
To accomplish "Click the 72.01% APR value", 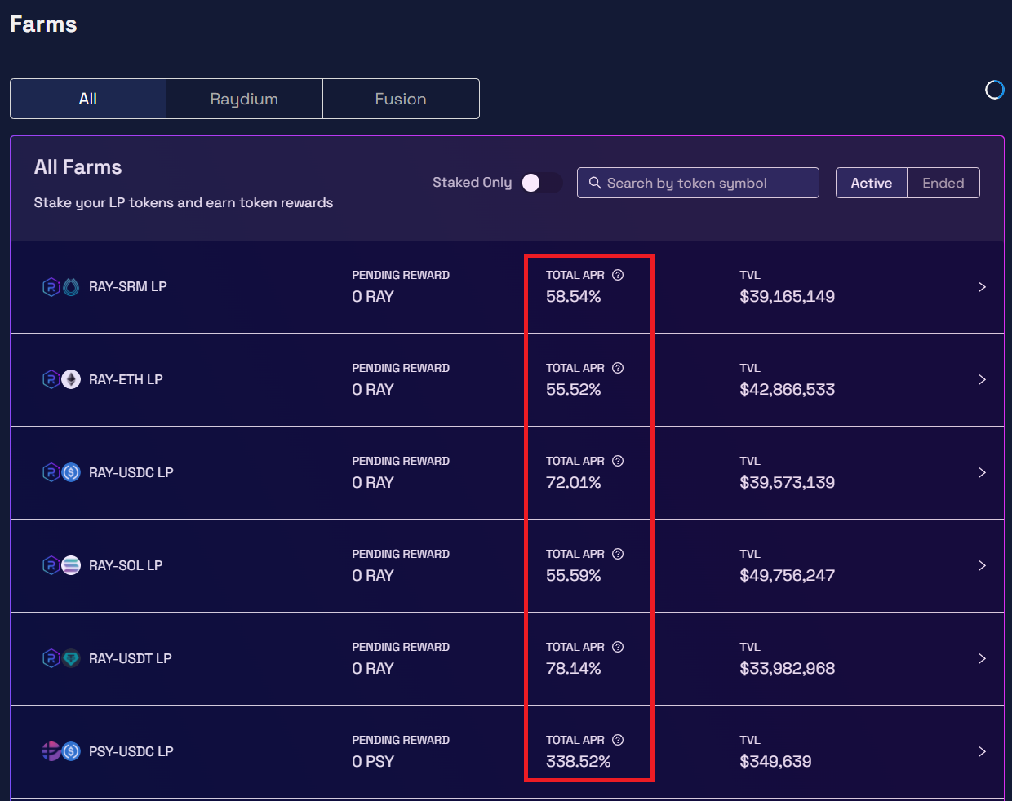I will click(x=573, y=483).
